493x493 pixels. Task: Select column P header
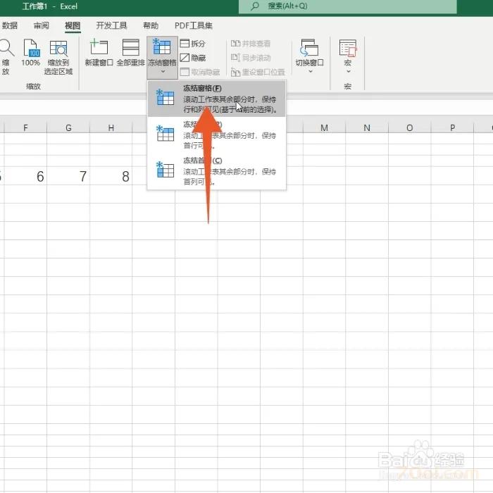pyautogui.click(x=452, y=127)
